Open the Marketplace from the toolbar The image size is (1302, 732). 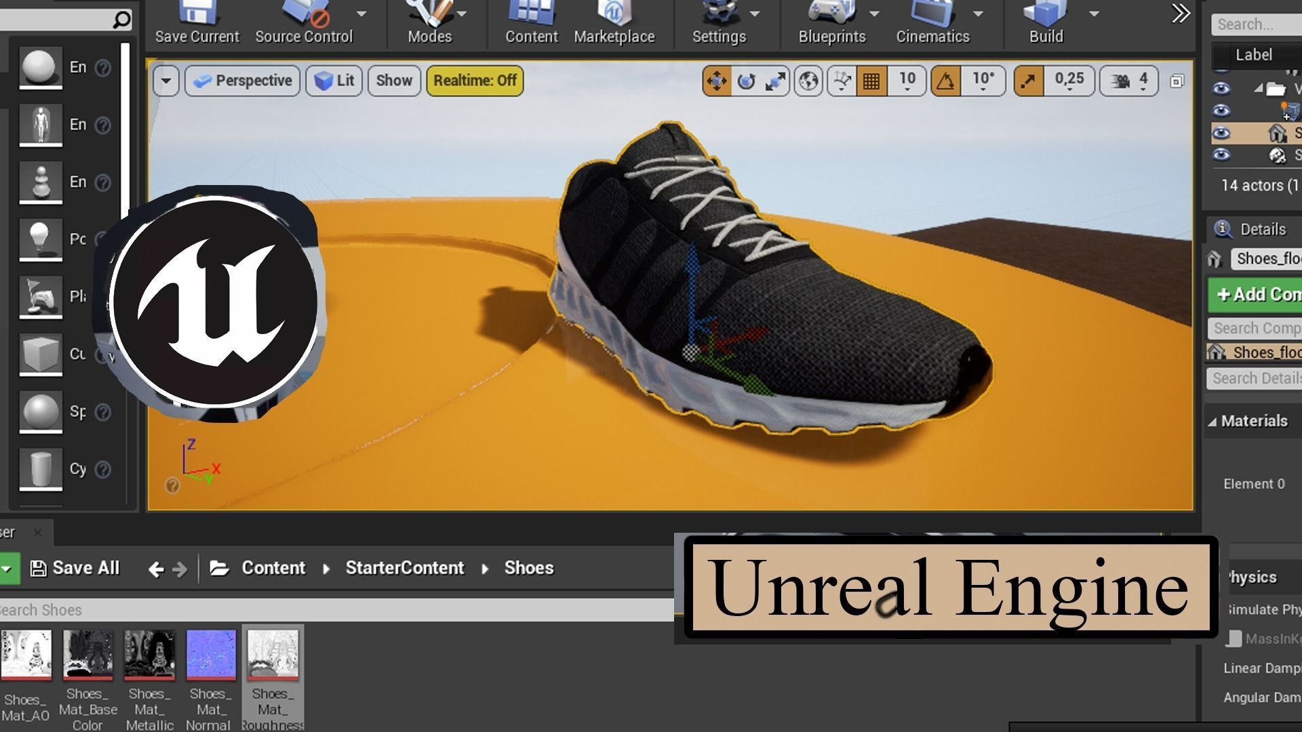614,24
